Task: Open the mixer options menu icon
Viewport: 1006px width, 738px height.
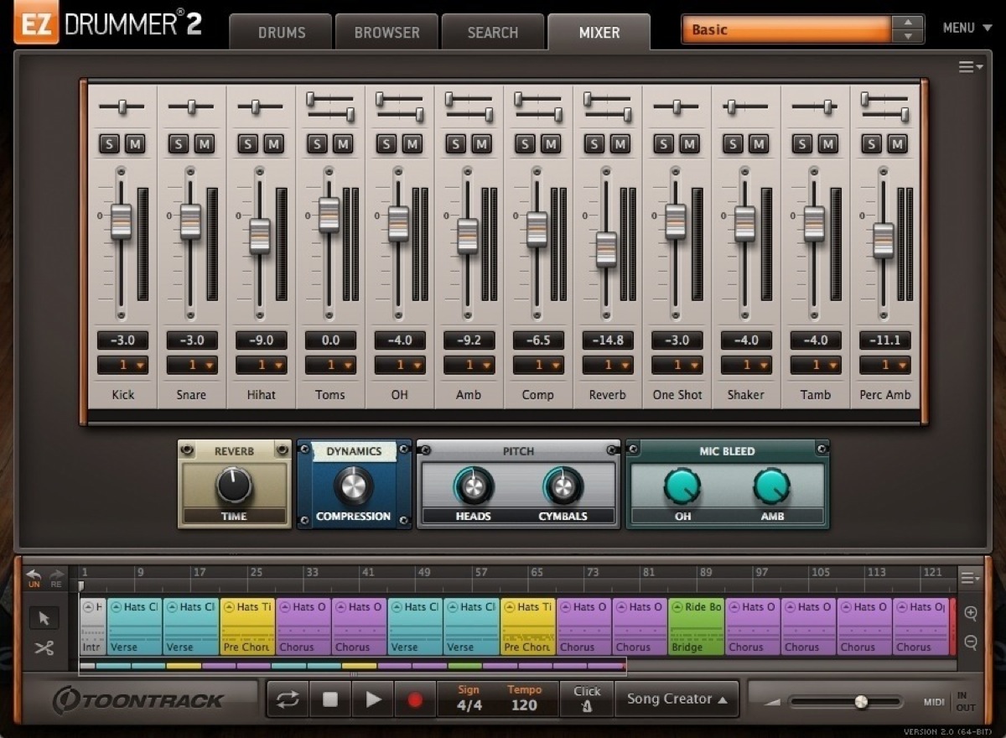Action: [971, 67]
